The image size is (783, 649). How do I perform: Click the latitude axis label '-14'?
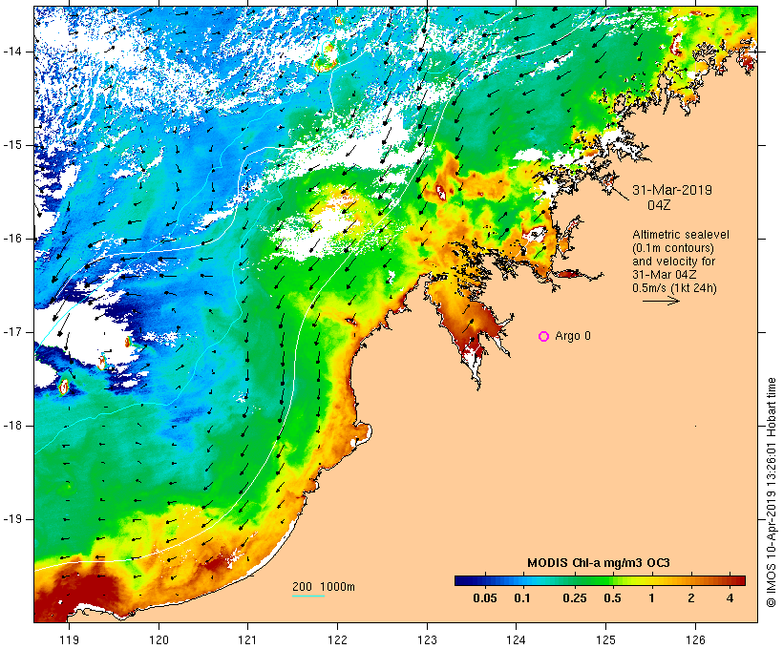(x=12, y=51)
